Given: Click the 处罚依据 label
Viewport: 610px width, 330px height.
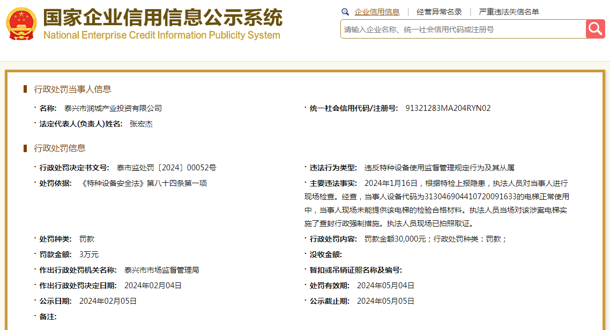Looking at the screenshot, I should click(x=56, y=183).
